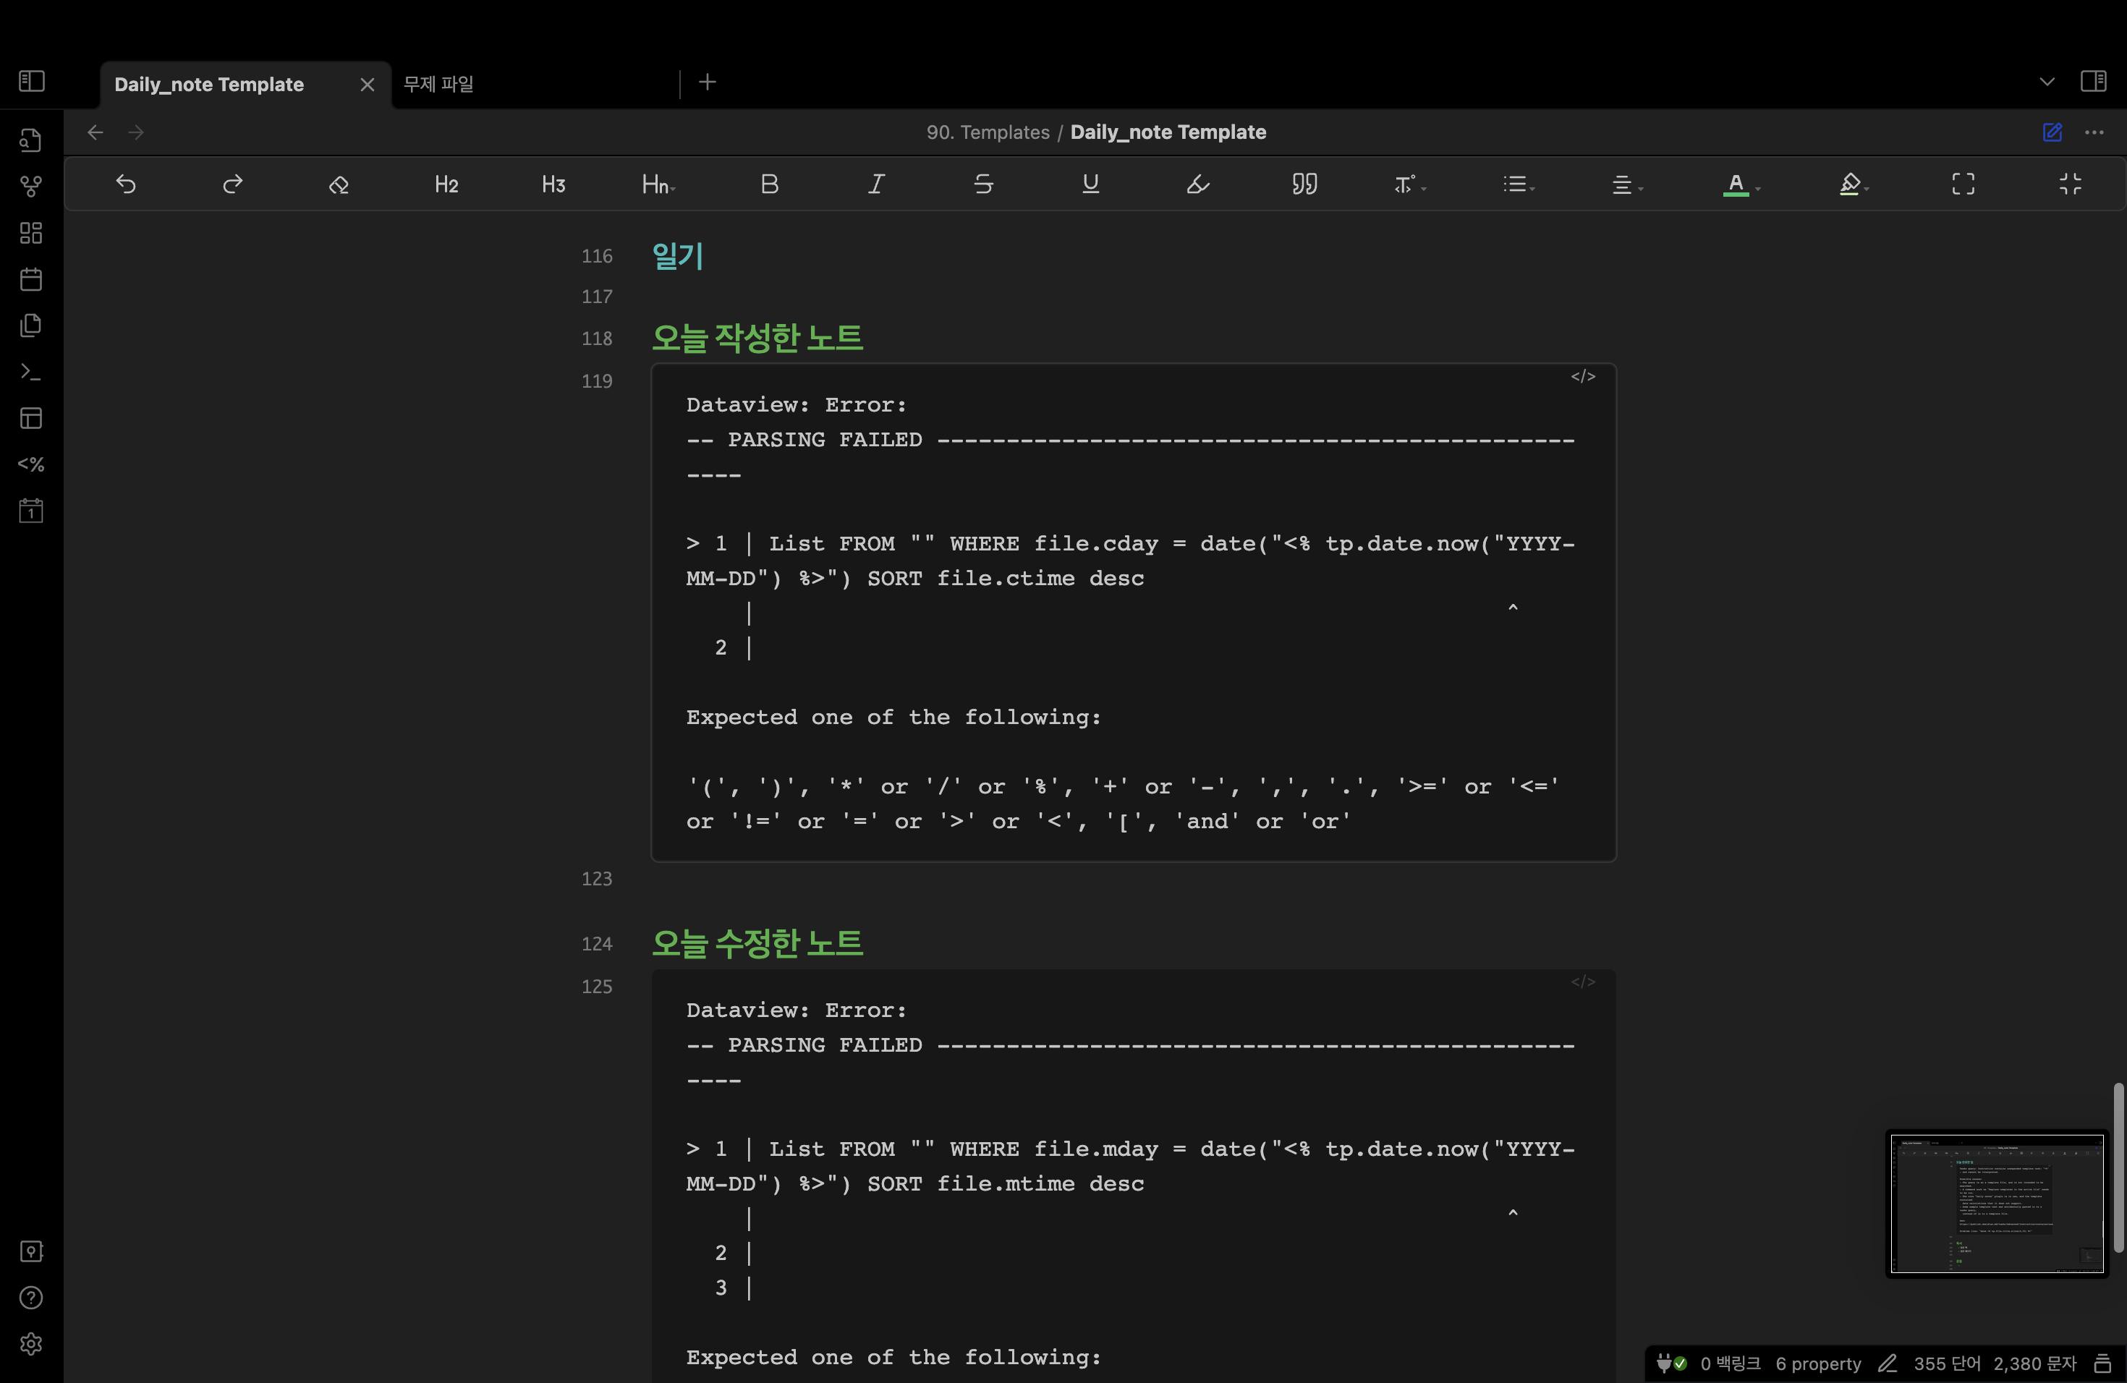Click the Daily_note Template breadcrumb title
This screenshot has width=2127, height=1383.
(x=1168, y=132)
